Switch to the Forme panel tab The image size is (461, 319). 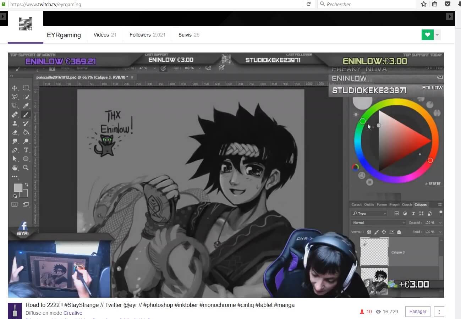click(x=382, y=205)
